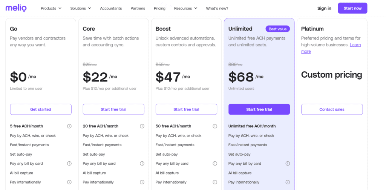Click Limited to one user text
The image size is (386, 190).
point(26,88)
